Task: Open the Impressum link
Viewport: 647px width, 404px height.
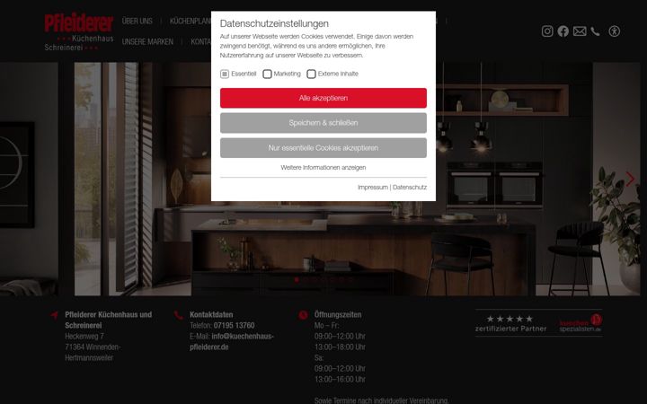Action: point(373,187)
